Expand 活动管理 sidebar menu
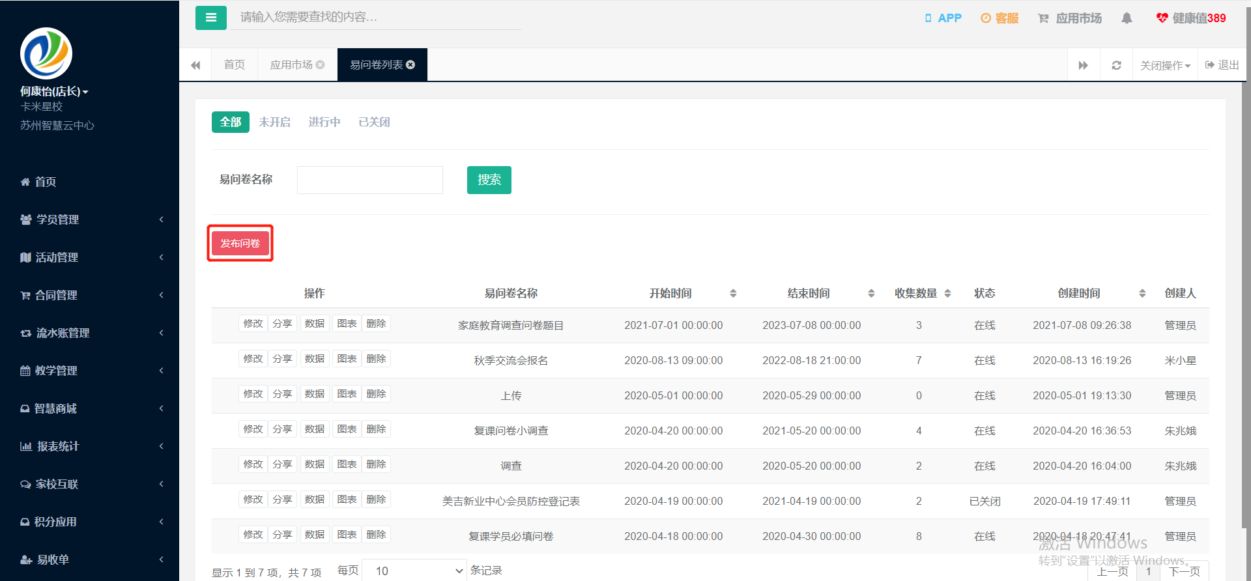 89,257
